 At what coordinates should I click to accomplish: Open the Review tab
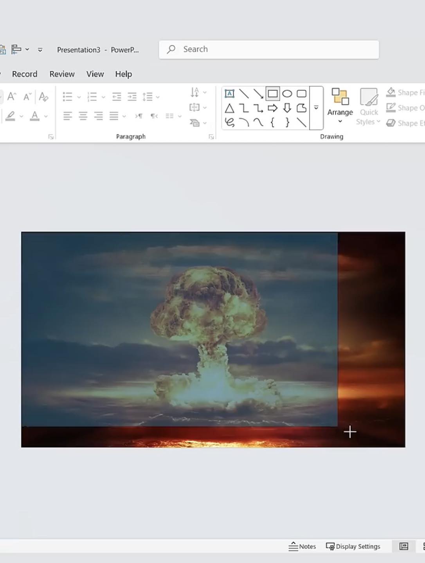tap(62, 74)
